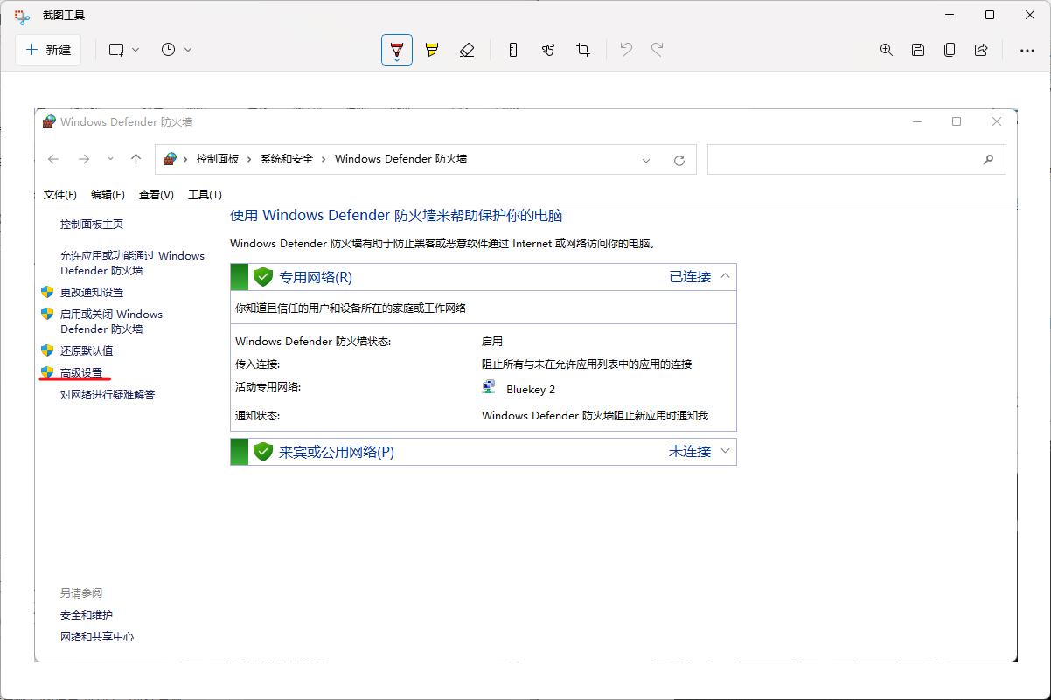
Task: Select the eraser tool
Action: [x=466, y=50]
